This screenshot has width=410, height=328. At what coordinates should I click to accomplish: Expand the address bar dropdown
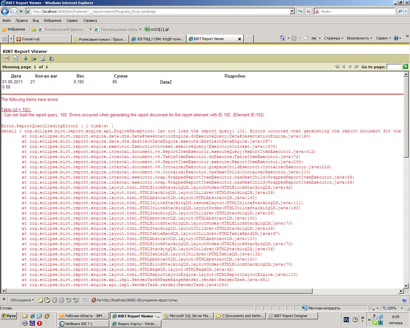click(292, 11)
